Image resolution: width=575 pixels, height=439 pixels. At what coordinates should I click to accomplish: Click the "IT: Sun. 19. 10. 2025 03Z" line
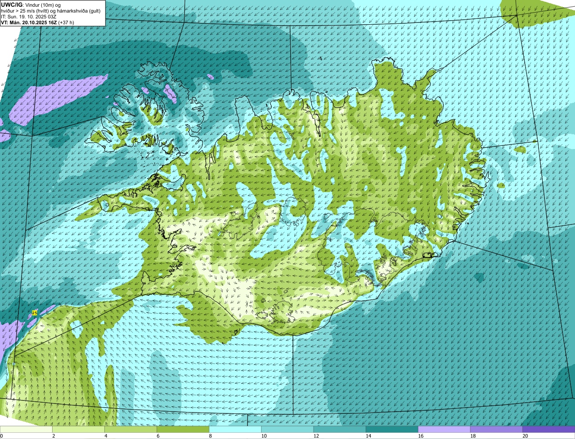coord(28,17)
